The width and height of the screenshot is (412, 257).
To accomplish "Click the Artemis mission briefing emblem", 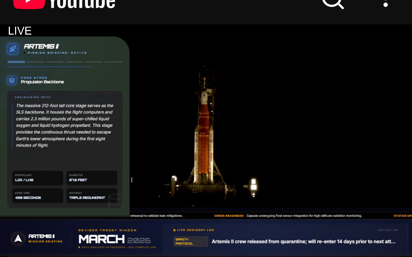I will 18,238.
